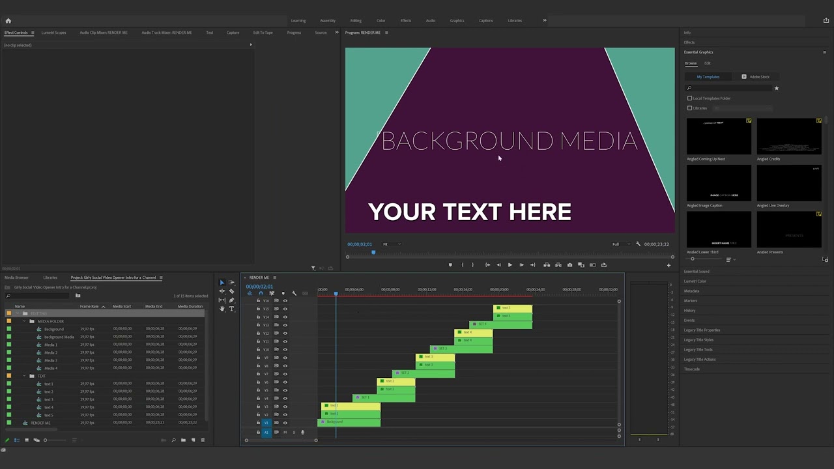Play the sequence in Program monitor
The width and height of the screenshot is (834, 469).
[x=510, y=265]
